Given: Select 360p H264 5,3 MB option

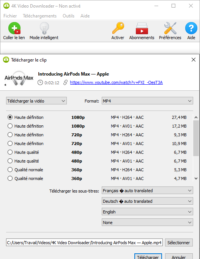Looking at the screenshot, I should (10, 170).
